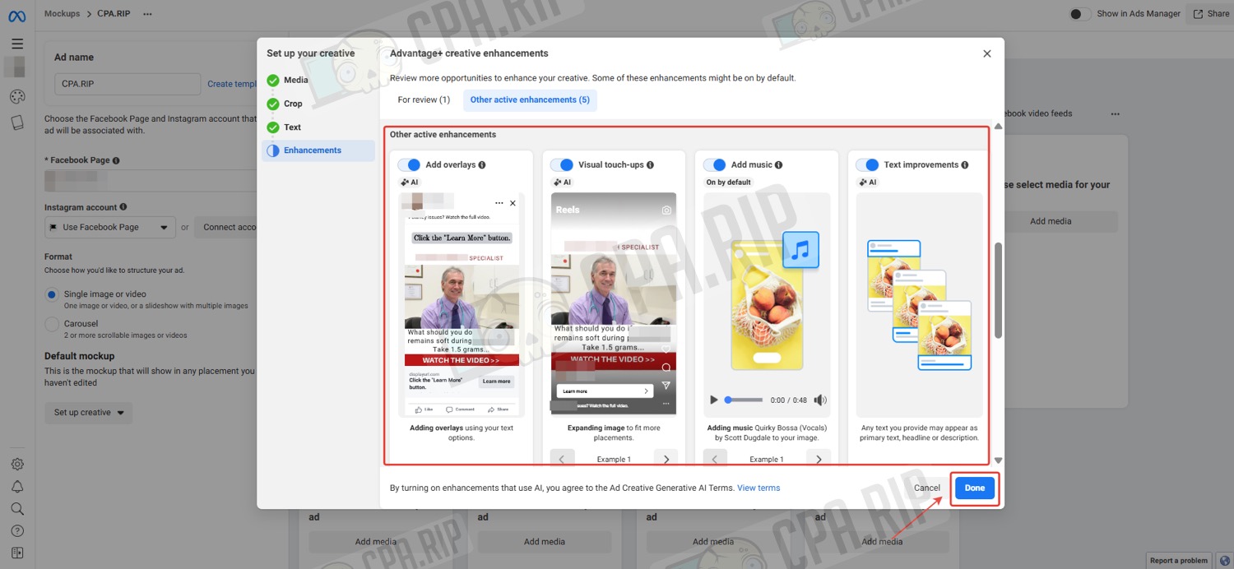Open the Set up creative dropdown
The width and height of the screenshot is (1234, 569).
tap(89, 413)
